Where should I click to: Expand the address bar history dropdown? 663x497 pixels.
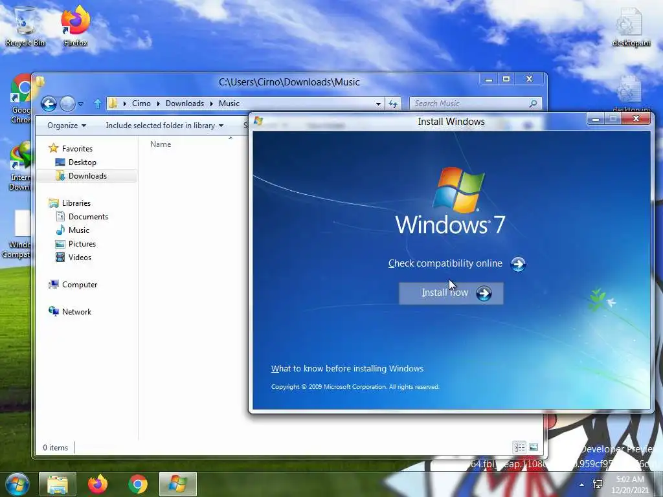point(378,104)
